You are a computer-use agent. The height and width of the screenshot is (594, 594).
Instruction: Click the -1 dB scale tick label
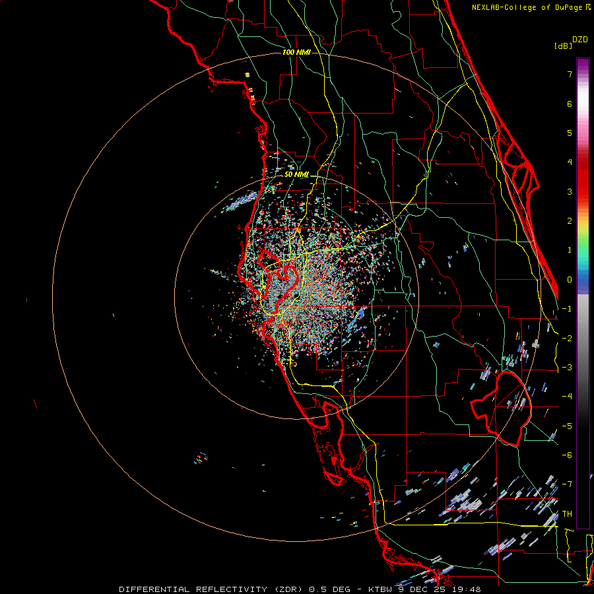pos(567,309)
